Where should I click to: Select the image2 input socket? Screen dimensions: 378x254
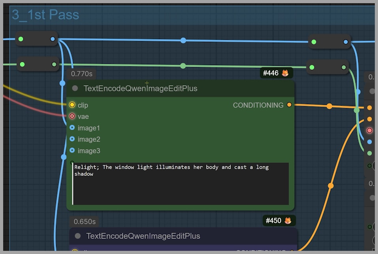(72, 139)
